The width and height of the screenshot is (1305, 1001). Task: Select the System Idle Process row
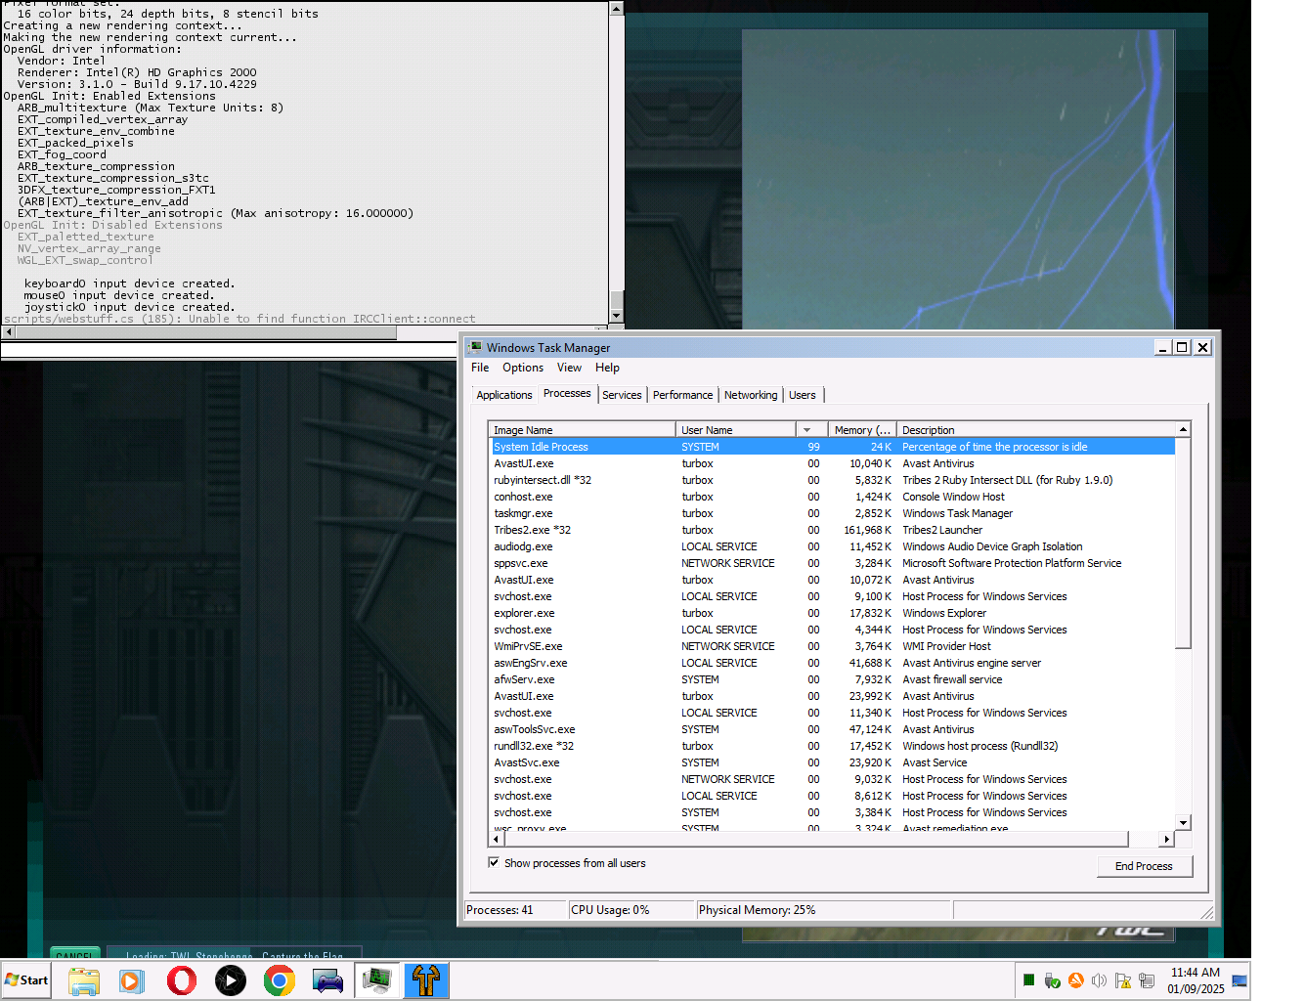[832, 447]
